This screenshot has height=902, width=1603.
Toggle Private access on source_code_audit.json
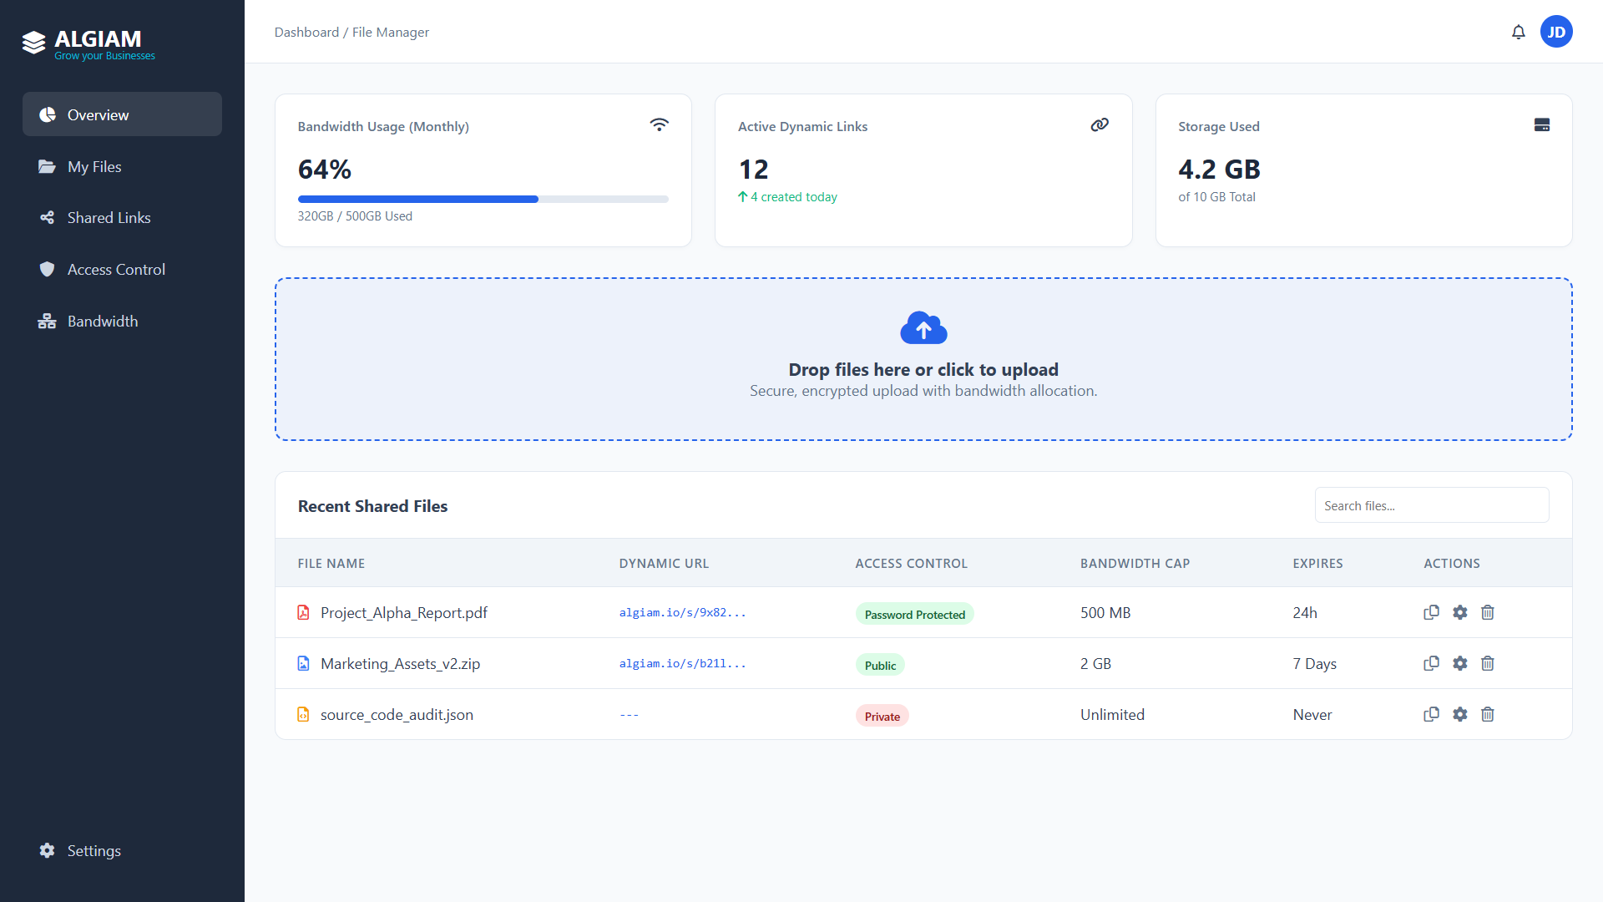882,716
